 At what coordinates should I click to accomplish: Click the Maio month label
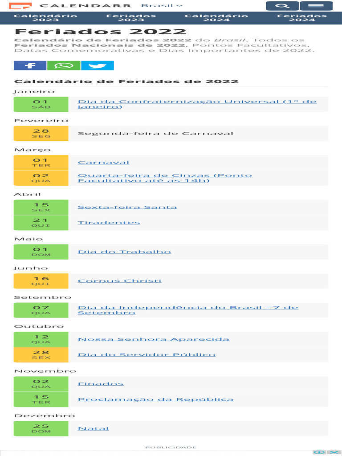click(28, 239)
